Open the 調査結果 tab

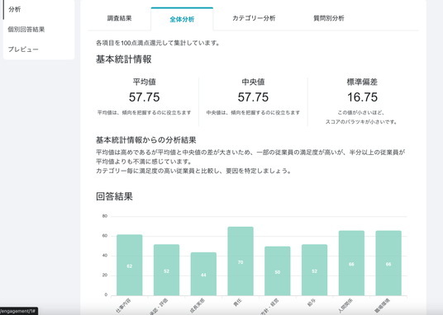coord(120,18)
